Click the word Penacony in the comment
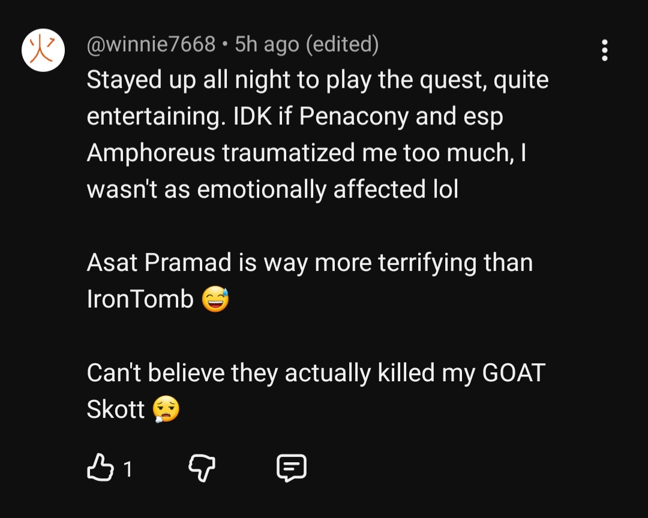The height and width of the screenshot is (518, 648). (x=354, y=116)
